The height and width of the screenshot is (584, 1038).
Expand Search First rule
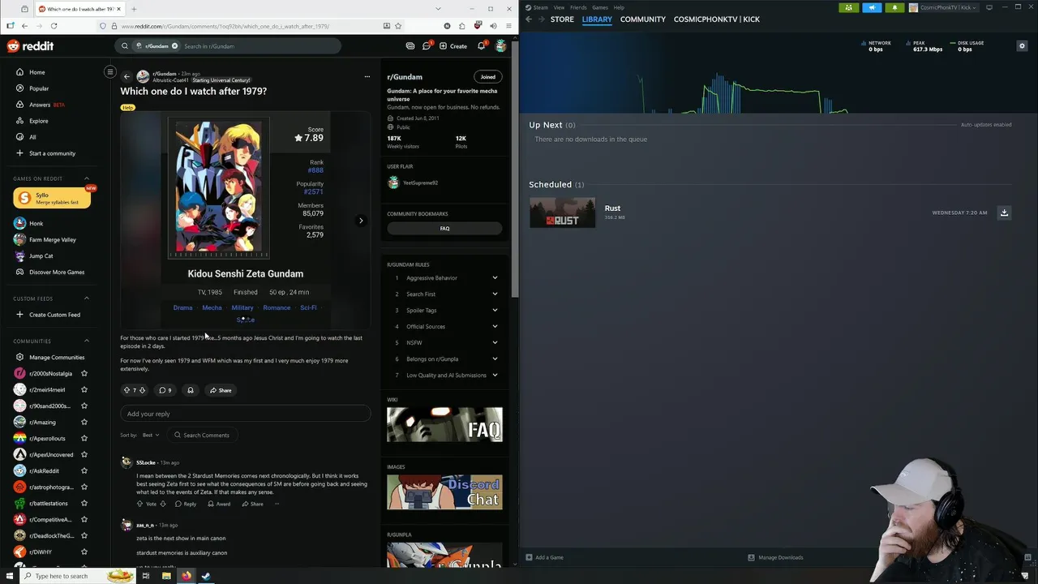[495, 294]
